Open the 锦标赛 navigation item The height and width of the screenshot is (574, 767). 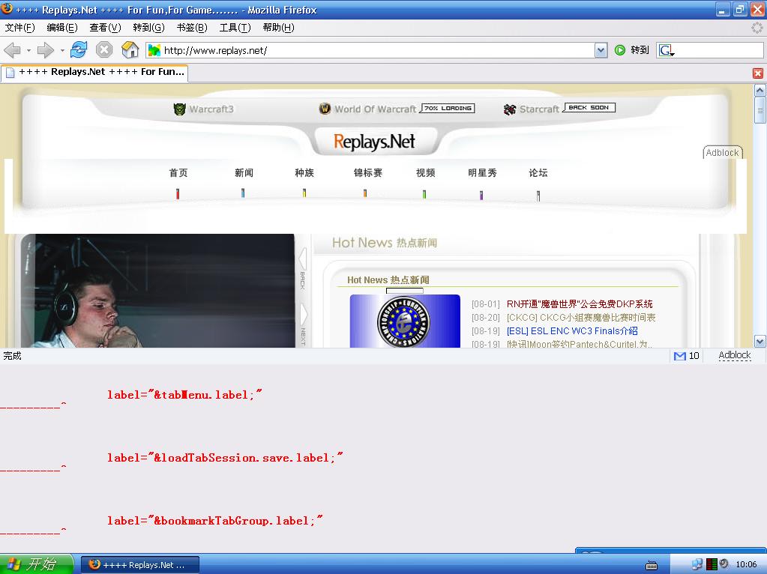368,172
